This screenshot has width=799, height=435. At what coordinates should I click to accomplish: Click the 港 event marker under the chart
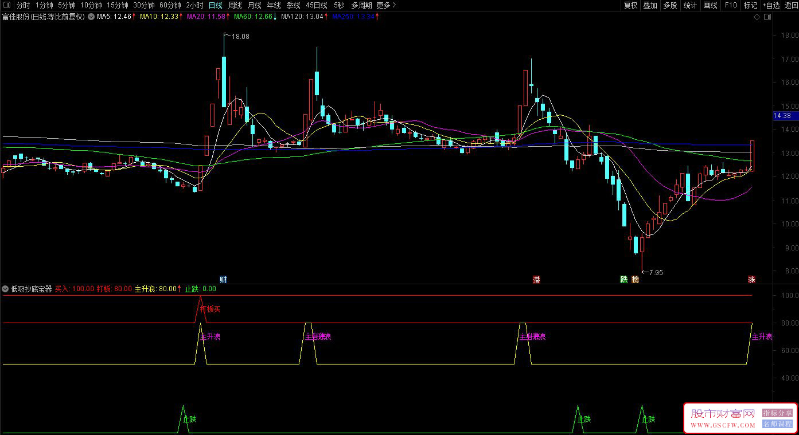(x=537, y=280)
